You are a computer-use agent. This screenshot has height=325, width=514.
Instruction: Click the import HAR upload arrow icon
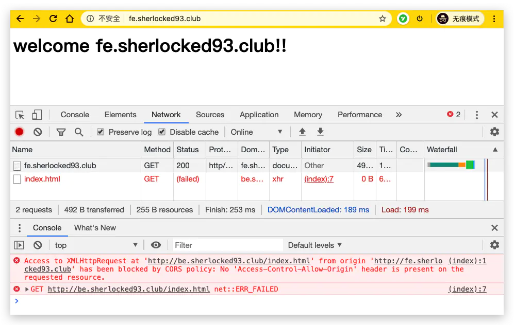tap(302, 132)
